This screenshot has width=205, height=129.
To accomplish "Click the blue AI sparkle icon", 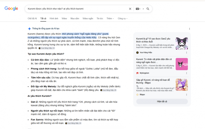I will click(29, 29).
